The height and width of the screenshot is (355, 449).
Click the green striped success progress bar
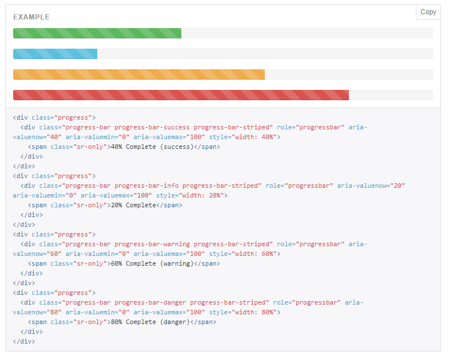coord(97,33)
